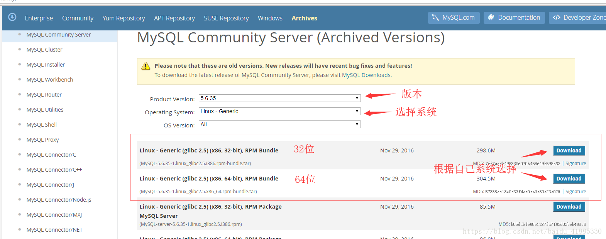Open MySQL Router in sidebar
This screenshot has width=606, height=239.
pyautogui.click(x=44, y=95)
